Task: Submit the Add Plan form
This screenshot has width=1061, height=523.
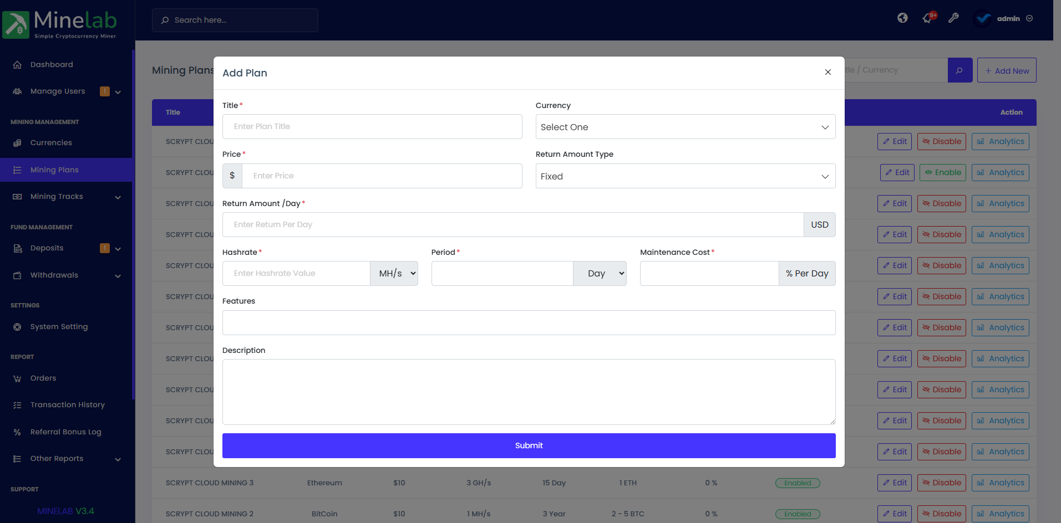Action: pyautogui.click(x=529, y=445)
